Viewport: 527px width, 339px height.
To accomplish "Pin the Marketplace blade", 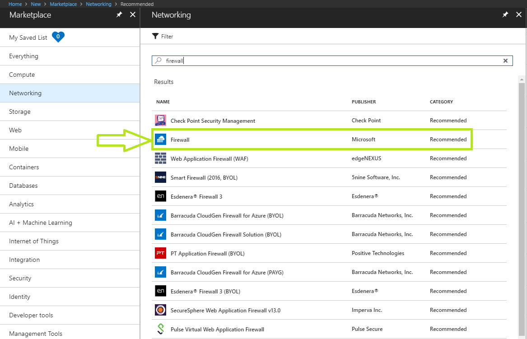I will tap(119, 14).
